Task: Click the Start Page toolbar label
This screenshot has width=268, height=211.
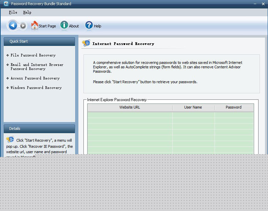Action: [x=47, y=26]
